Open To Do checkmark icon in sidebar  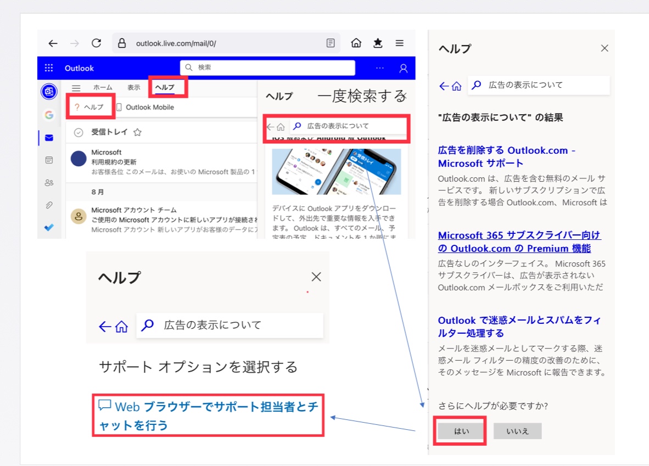point(49,227)
